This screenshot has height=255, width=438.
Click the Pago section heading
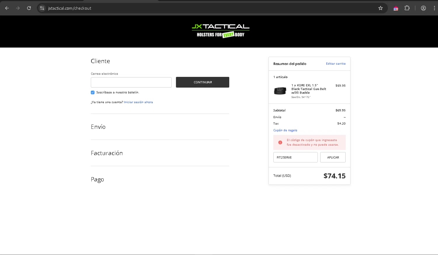[97, 180]
